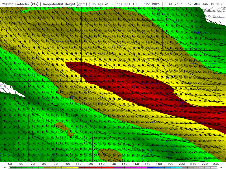Click the '70' legend value
The width and height of the screenshot is (226, 169).
tap(33, 164)
